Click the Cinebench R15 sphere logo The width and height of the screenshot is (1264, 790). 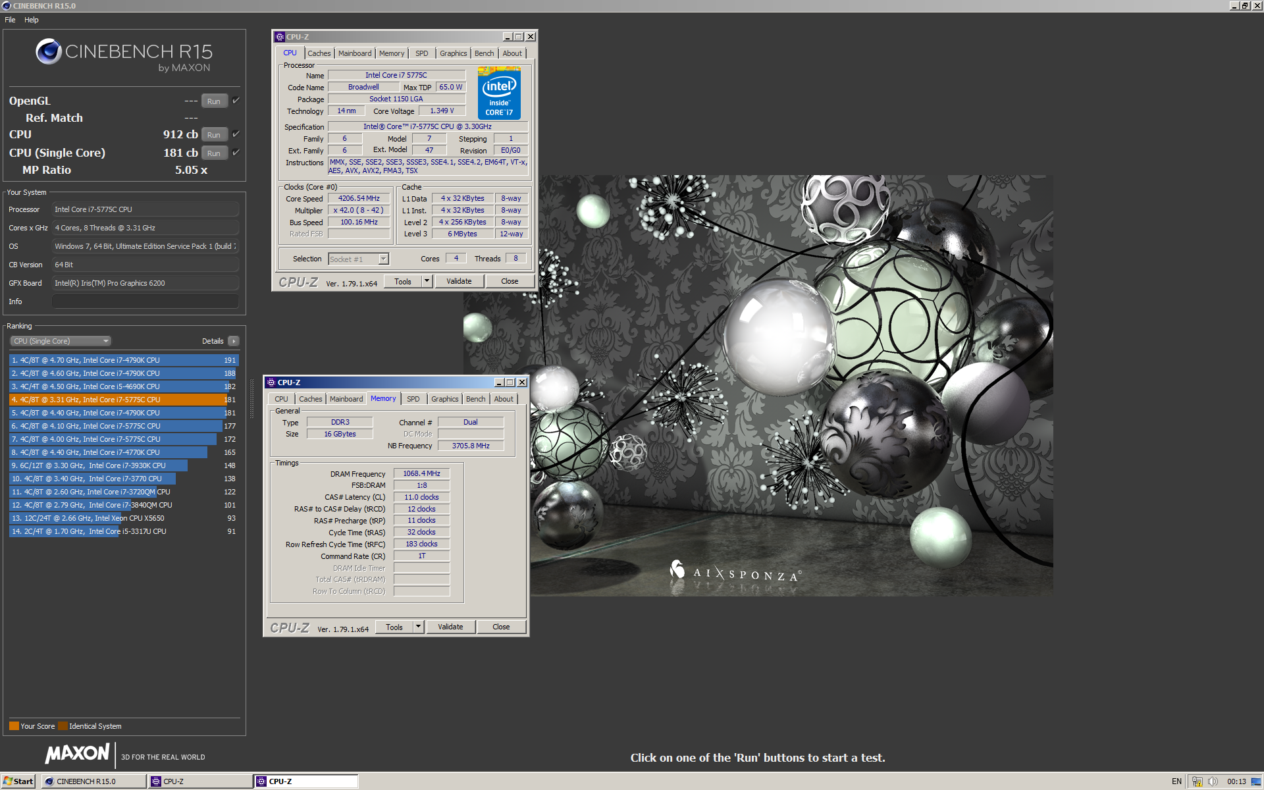49,51
